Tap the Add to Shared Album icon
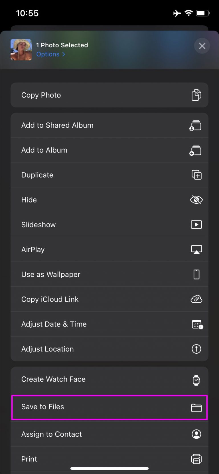The image size is (219, 474). click(196, 125)
